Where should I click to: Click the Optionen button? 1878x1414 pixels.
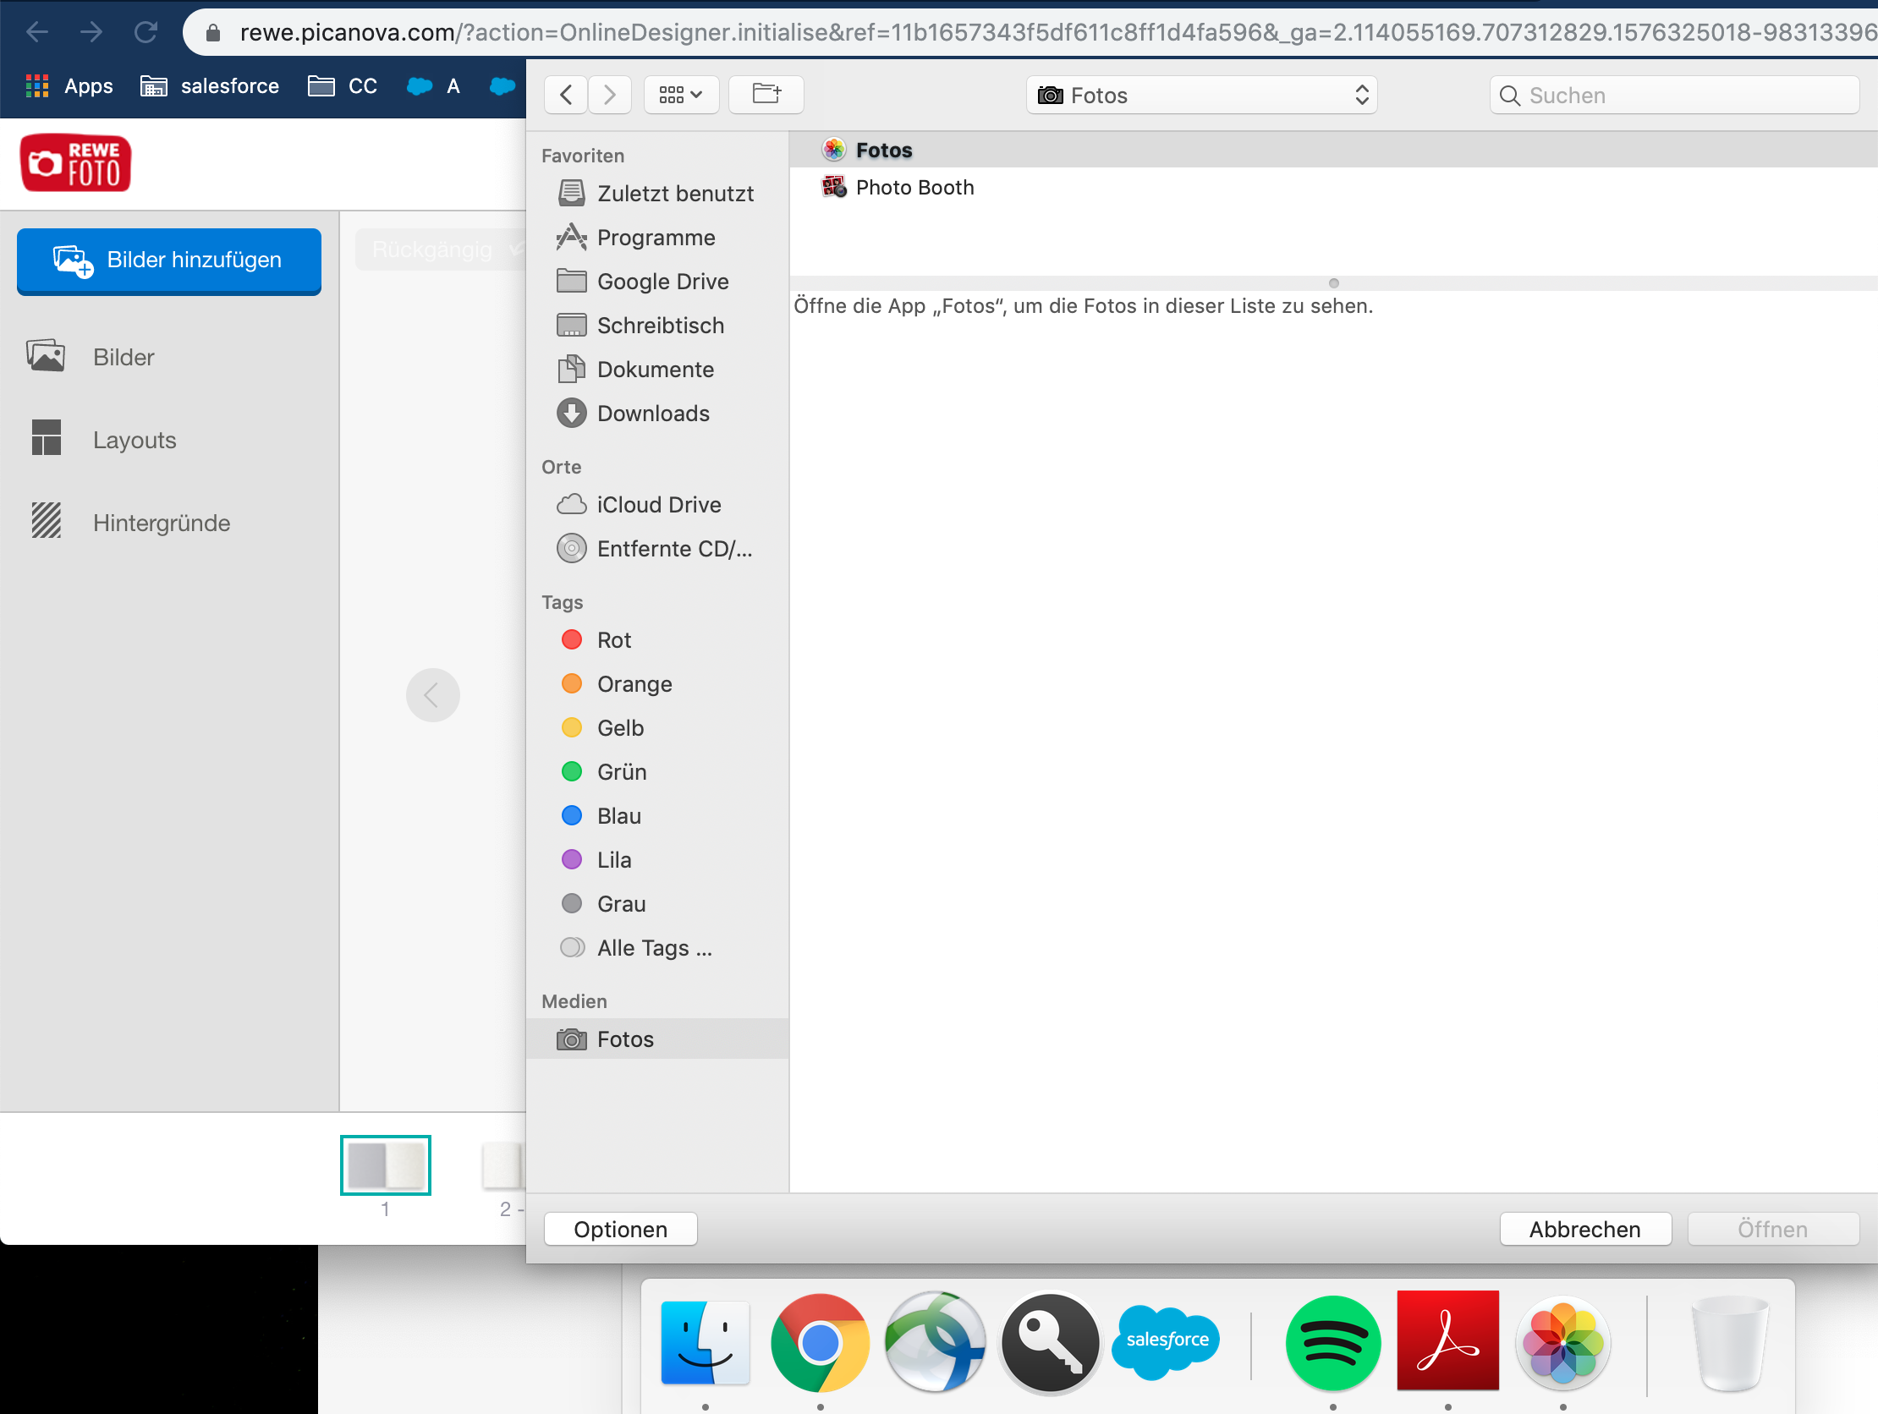point(620,1229)
